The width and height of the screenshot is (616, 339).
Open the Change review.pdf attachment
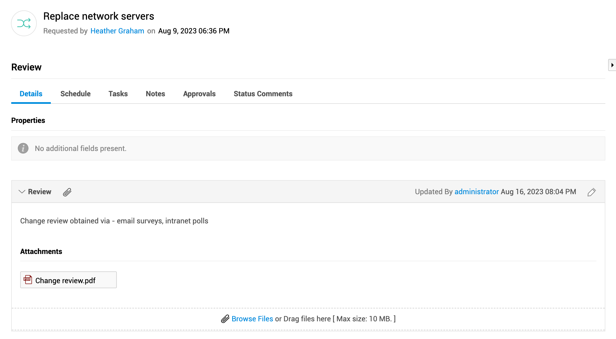65,280
